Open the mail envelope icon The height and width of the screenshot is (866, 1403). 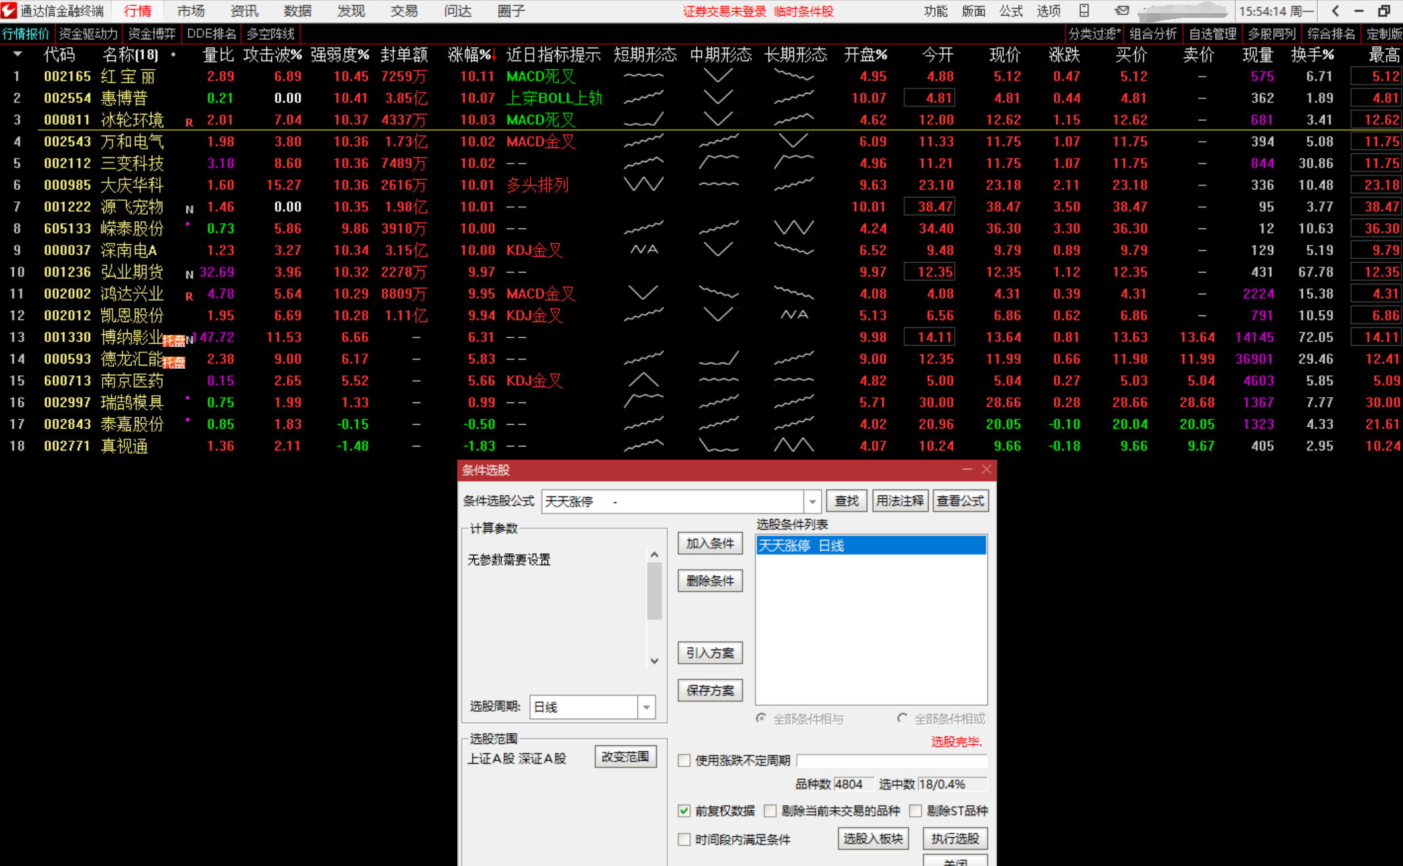pos(1122,11)
